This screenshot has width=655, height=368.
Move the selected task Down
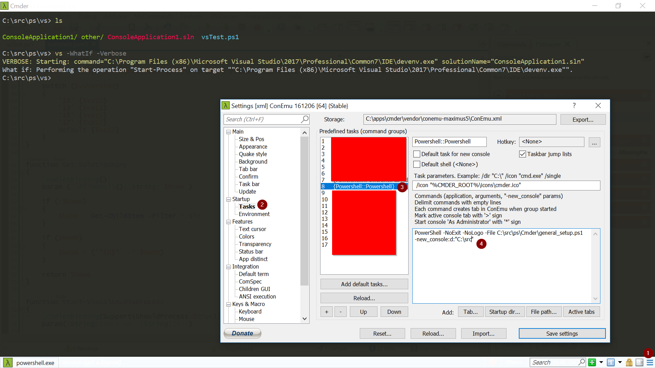[394, 312]
